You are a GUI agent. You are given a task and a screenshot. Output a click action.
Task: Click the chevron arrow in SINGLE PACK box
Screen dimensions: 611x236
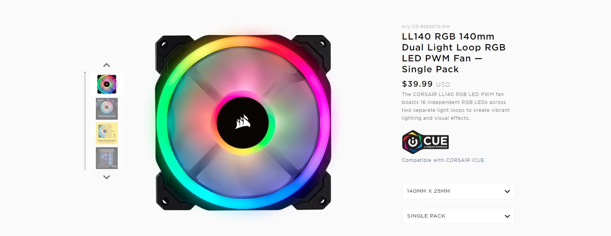click(507, 216)
